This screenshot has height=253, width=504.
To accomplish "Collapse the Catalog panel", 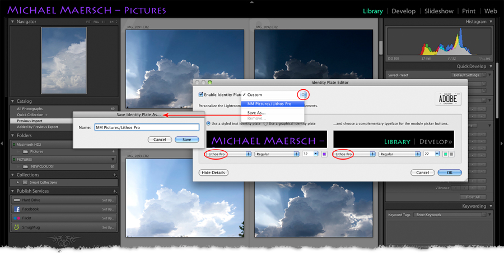I will pos(12,101).
